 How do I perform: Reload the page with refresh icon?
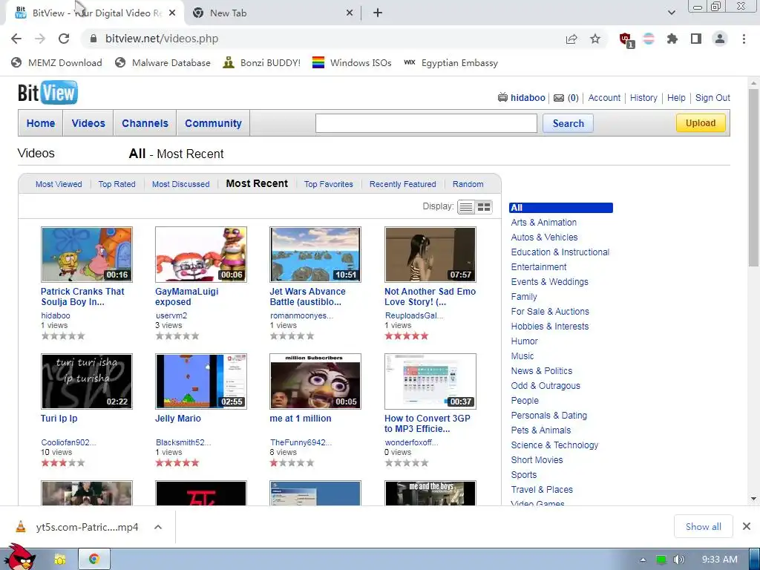point(64,39)
